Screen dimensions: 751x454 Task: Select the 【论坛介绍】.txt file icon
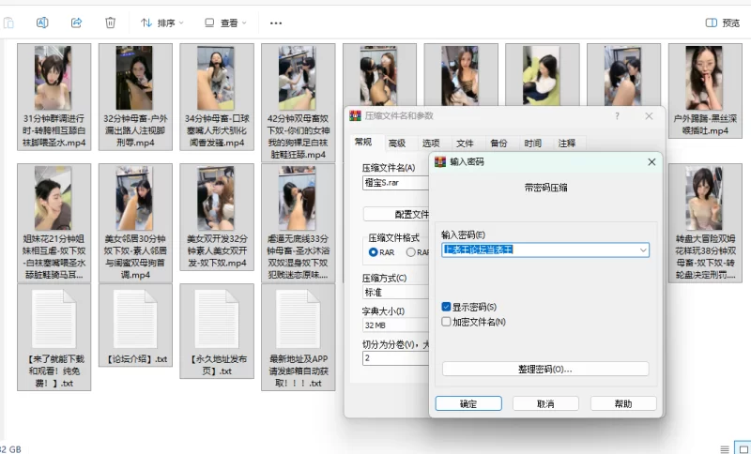tap(135, 319)
